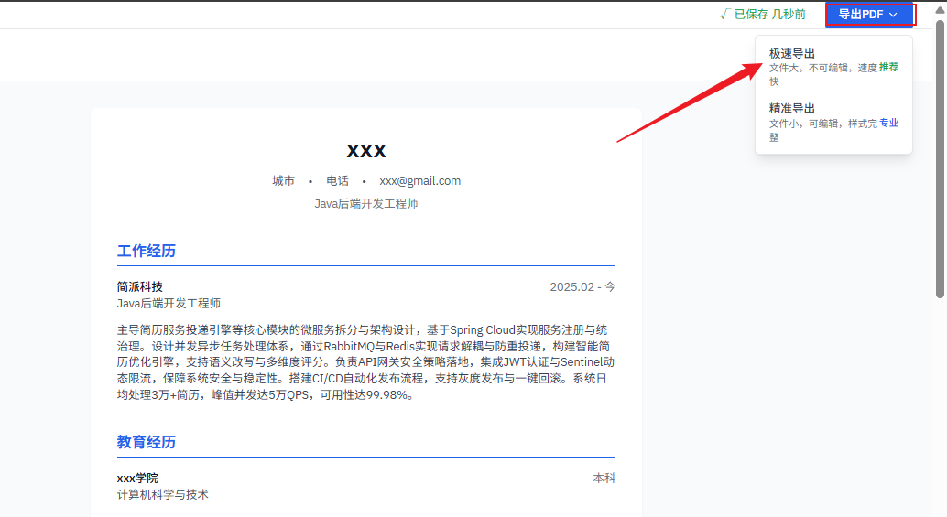The image size is (947, 517).
Task: Click the 简派科技 company name
Action: (140, 286)
